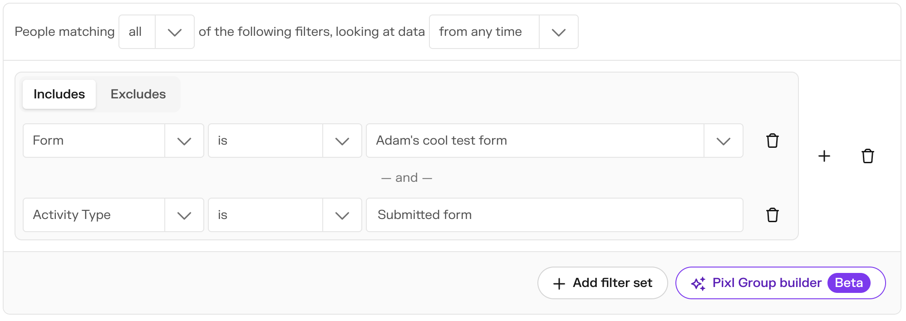This screenshot has width=906, height=321.
Task: Remove the entire filter set with trash icon
Action: point(867,156)
